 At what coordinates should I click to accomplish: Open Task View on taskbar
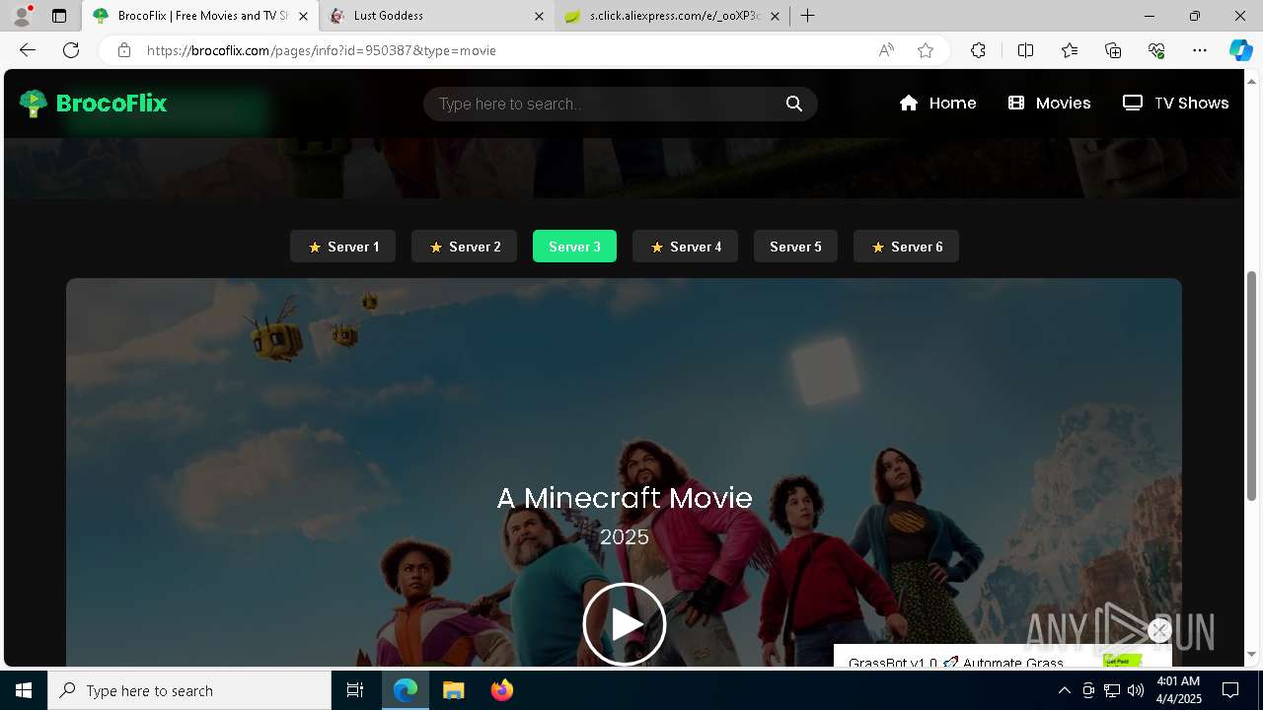point(355,690)
